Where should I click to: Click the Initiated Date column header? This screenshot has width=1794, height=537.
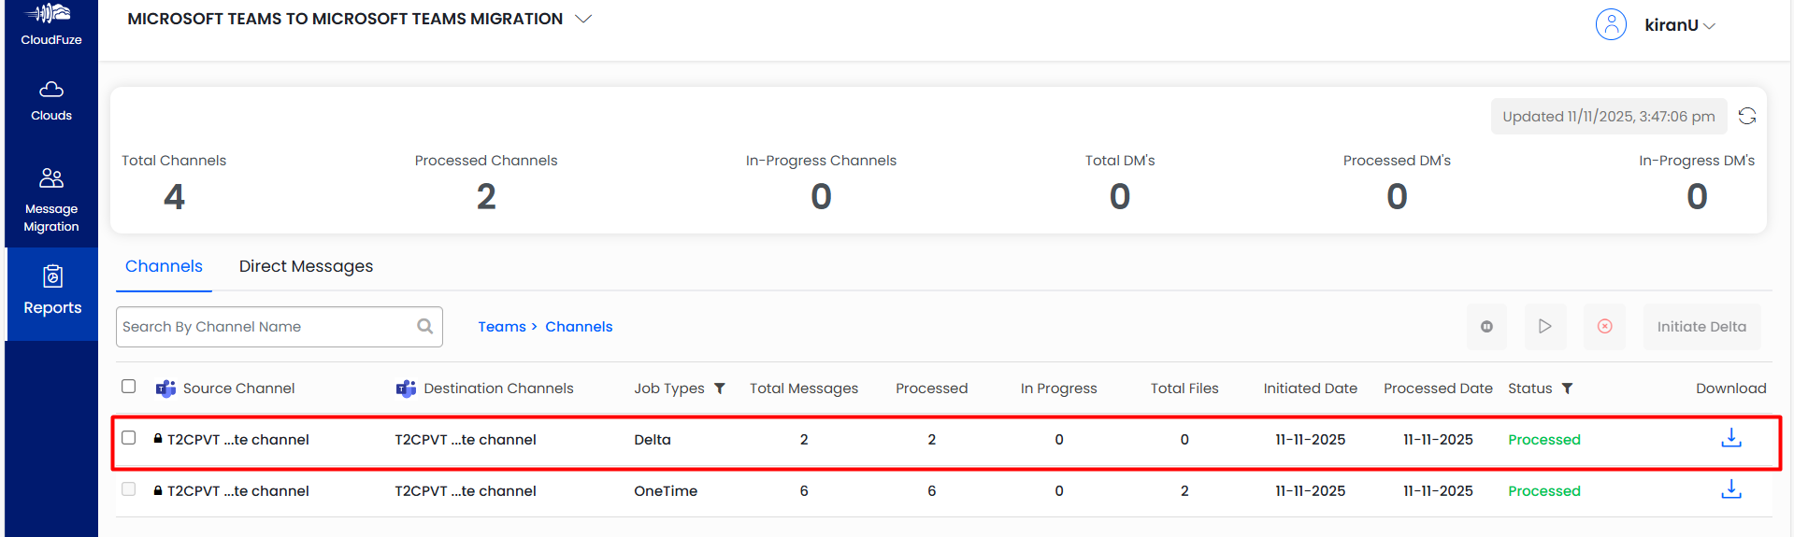click(x=1310, y=389)
